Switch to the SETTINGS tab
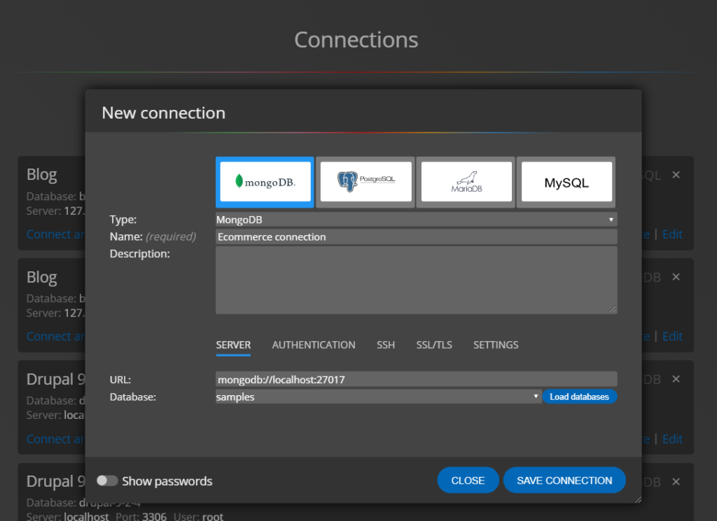Image resolution: width=717 pixels, height=521 pixels. [x=496, y=345]
